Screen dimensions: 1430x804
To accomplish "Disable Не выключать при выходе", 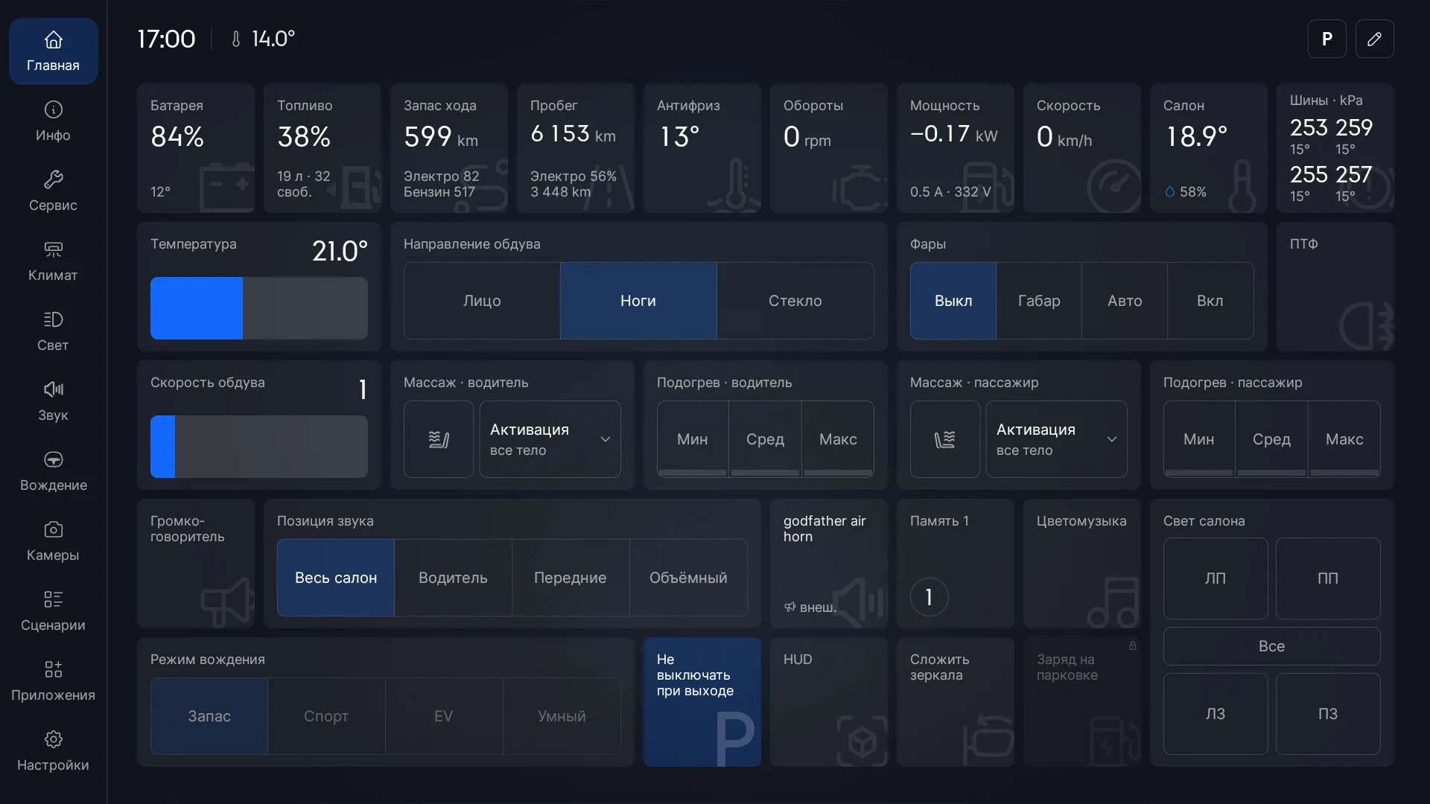I will point(702,702).
